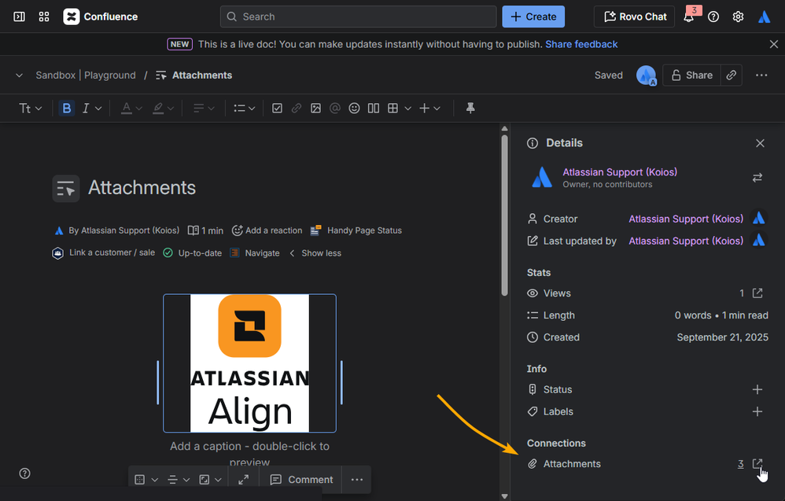Click the image caption placeholder
Screen dimensions: 785x501
coord(249,454)
